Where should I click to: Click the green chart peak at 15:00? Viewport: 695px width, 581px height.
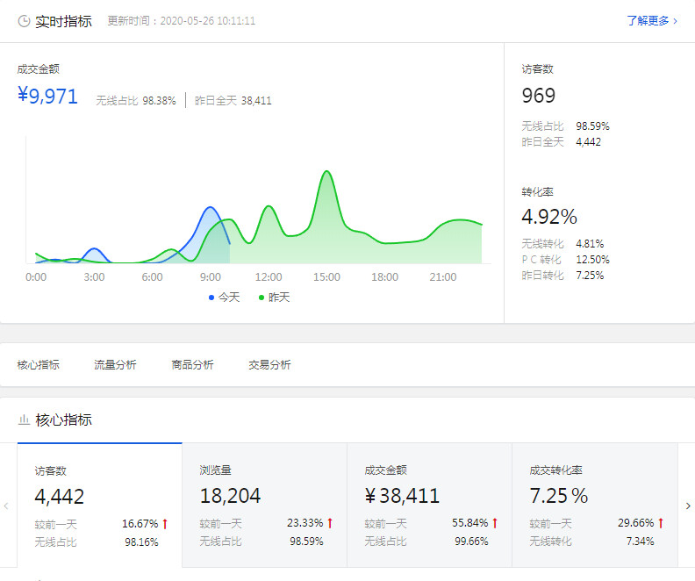[x=326, y=172]
